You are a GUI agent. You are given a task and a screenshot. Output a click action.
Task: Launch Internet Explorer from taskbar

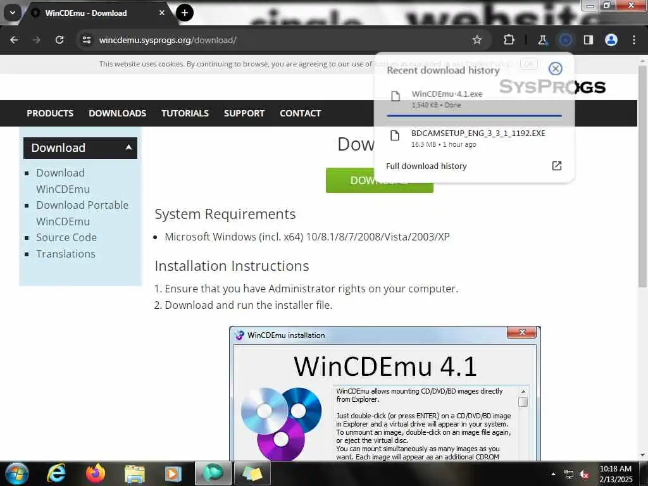(x=56, y=473)
